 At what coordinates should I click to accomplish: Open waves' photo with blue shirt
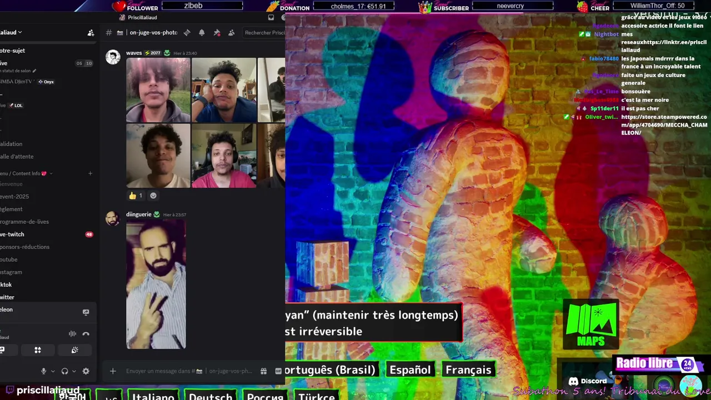[x=224, y=90]
